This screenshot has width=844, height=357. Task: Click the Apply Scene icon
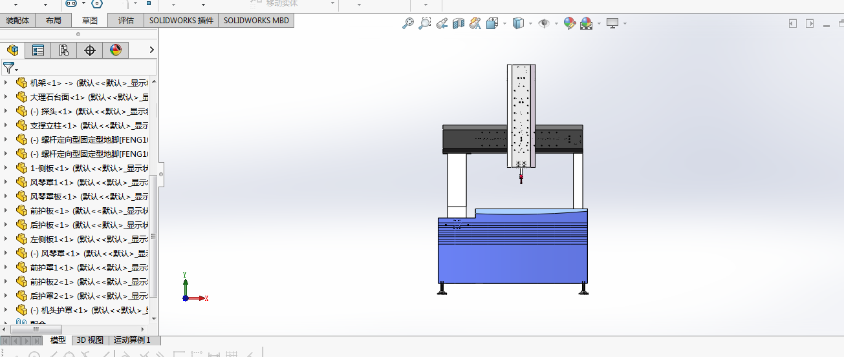(587, 23)
